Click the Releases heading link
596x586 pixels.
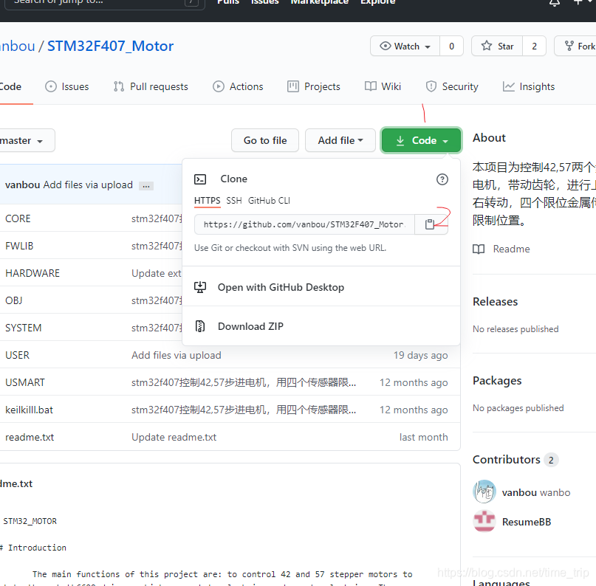(x=495, y=302)
